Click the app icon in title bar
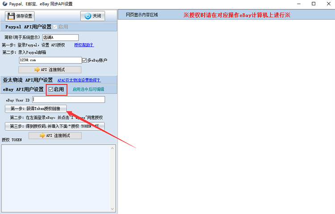This screenshot has height=214, width=335. point(4,4)
